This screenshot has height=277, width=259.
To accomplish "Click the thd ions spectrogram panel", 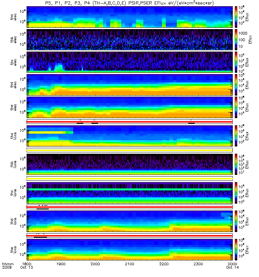I will point(129,221).
